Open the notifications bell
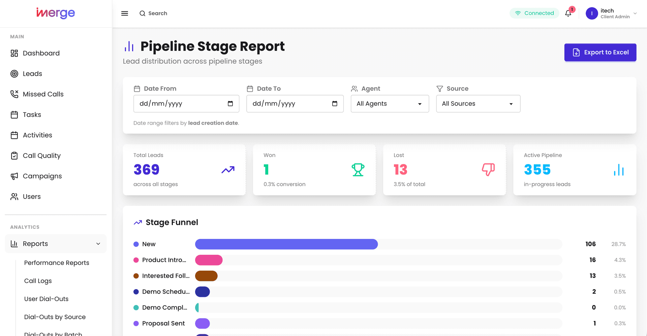The height and width of the screenshot is (336, 647). (x=568, y=13)
